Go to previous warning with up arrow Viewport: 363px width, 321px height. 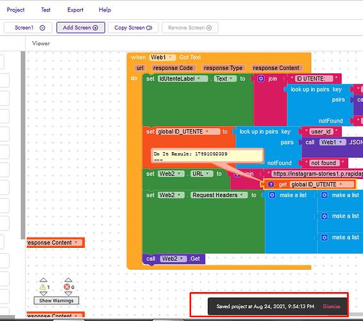point(44,280)
